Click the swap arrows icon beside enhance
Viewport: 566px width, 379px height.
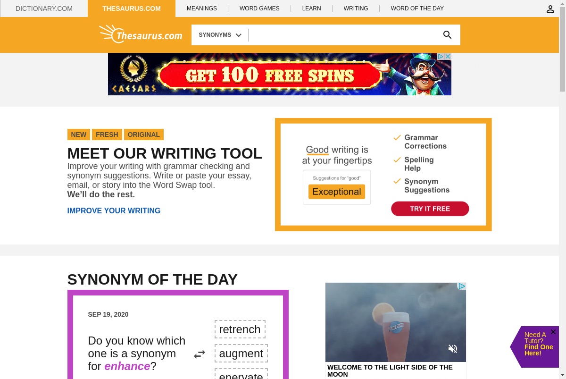(x=200, y=354)
